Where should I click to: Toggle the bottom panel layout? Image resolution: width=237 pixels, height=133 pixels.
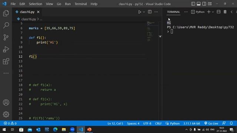(198, 4)
